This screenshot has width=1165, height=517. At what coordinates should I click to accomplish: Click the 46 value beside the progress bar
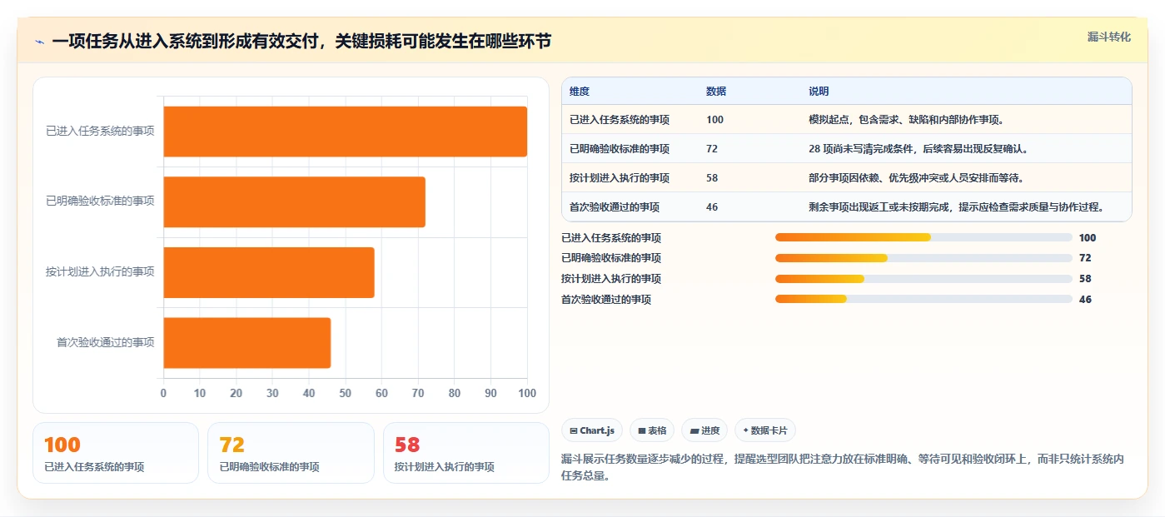(x=1085, y=300)
